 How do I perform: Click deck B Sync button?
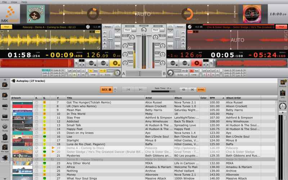170,45
